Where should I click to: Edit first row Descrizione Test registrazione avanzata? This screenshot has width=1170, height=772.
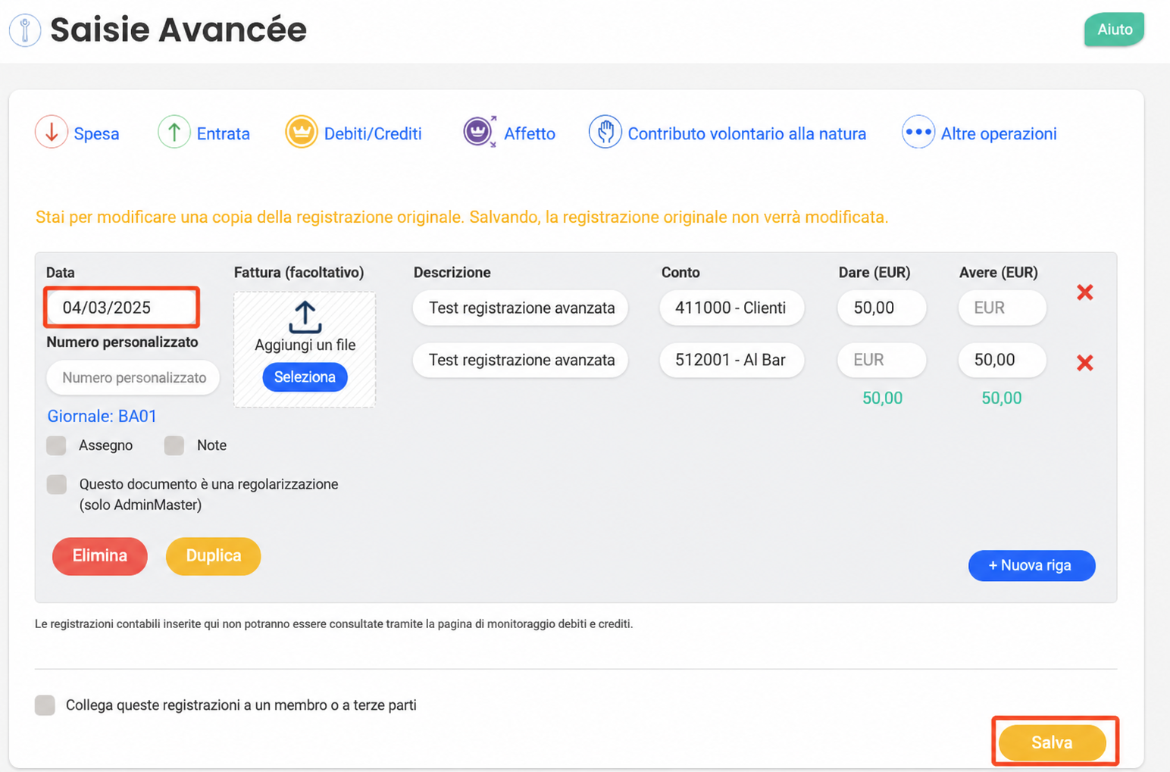coord(521,308)
